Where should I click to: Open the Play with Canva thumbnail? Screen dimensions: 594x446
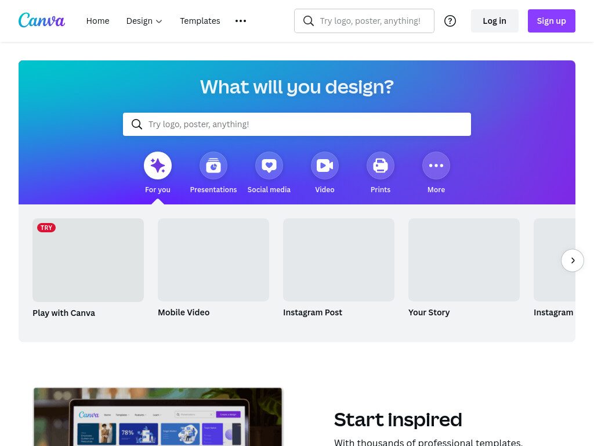coord(88,260)
